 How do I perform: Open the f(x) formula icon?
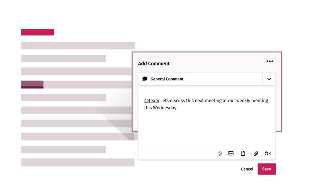[x=268, y=153]
